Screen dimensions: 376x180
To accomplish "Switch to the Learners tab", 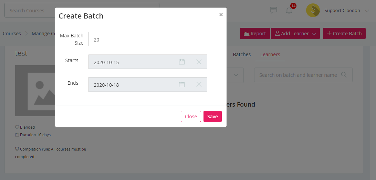I will [x=270, y=55].
